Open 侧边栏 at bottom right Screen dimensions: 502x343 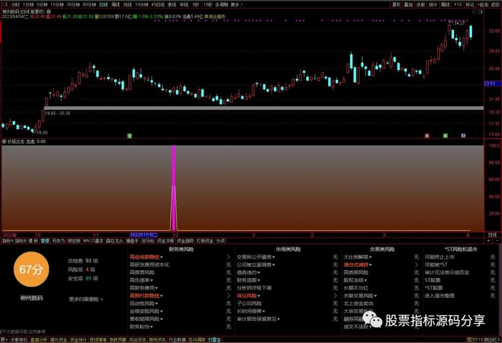coord(492,339)
